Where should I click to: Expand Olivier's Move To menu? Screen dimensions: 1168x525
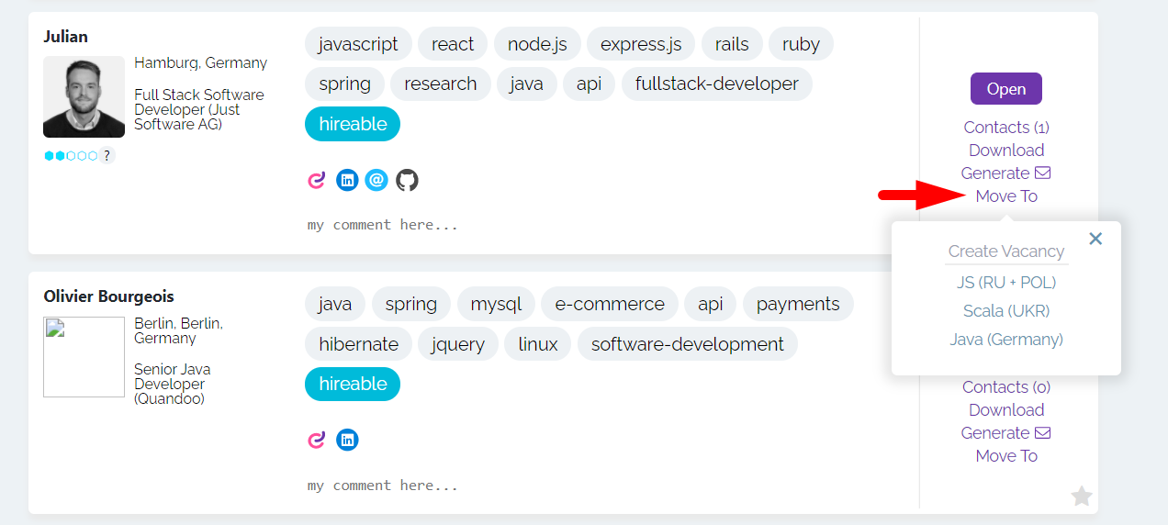[1006, 456]
